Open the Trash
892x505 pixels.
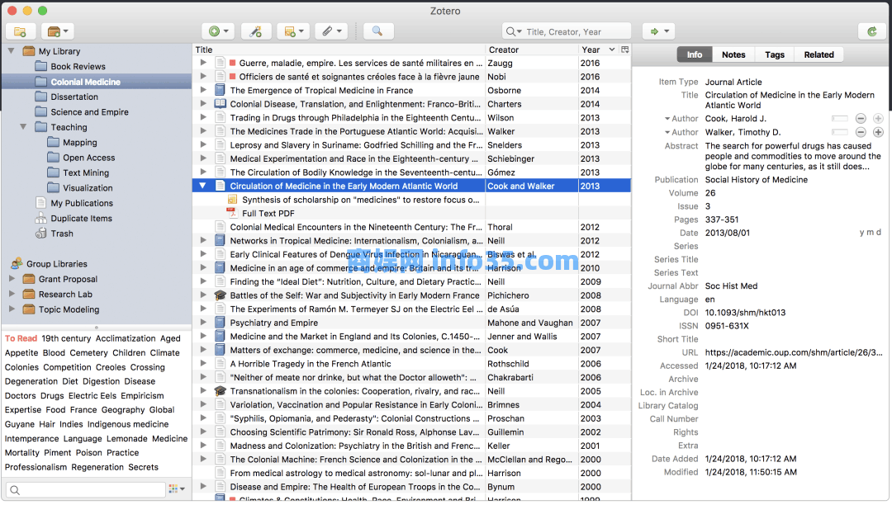(x=61, y=234)
